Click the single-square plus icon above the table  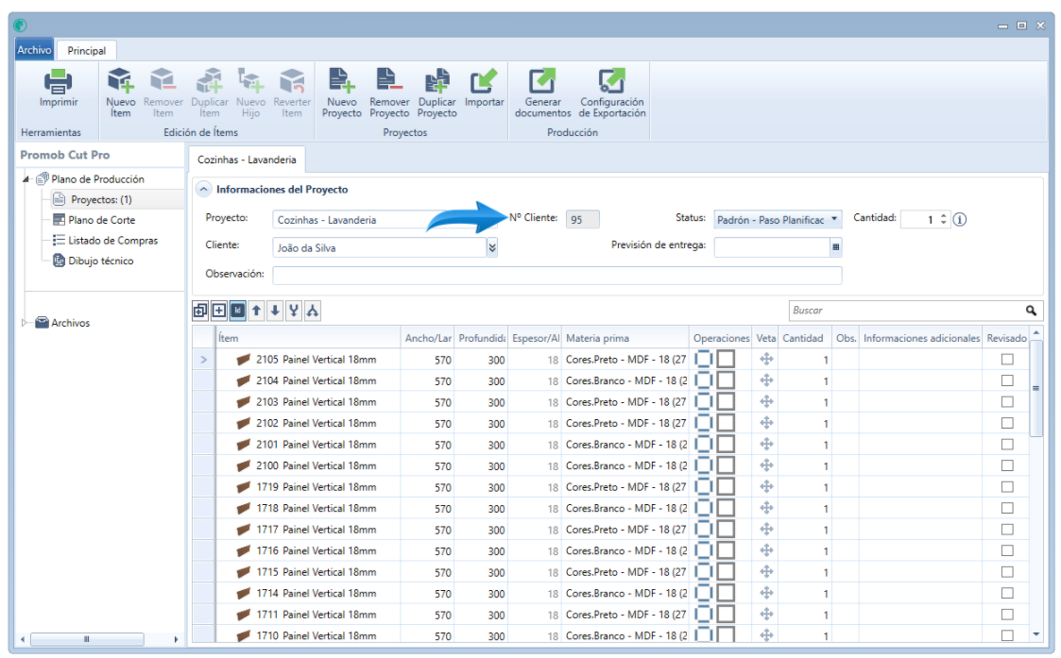click(219, 311)
